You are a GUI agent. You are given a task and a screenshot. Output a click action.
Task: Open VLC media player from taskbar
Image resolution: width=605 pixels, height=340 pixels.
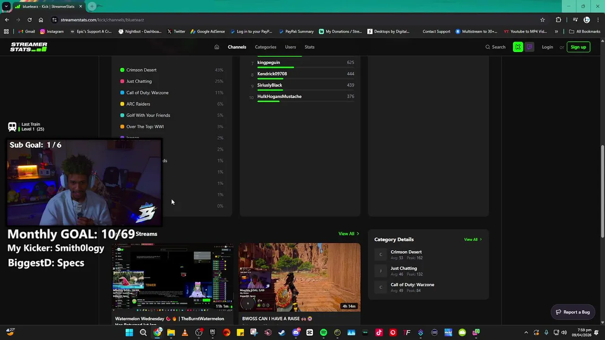[x=185, y=332]
